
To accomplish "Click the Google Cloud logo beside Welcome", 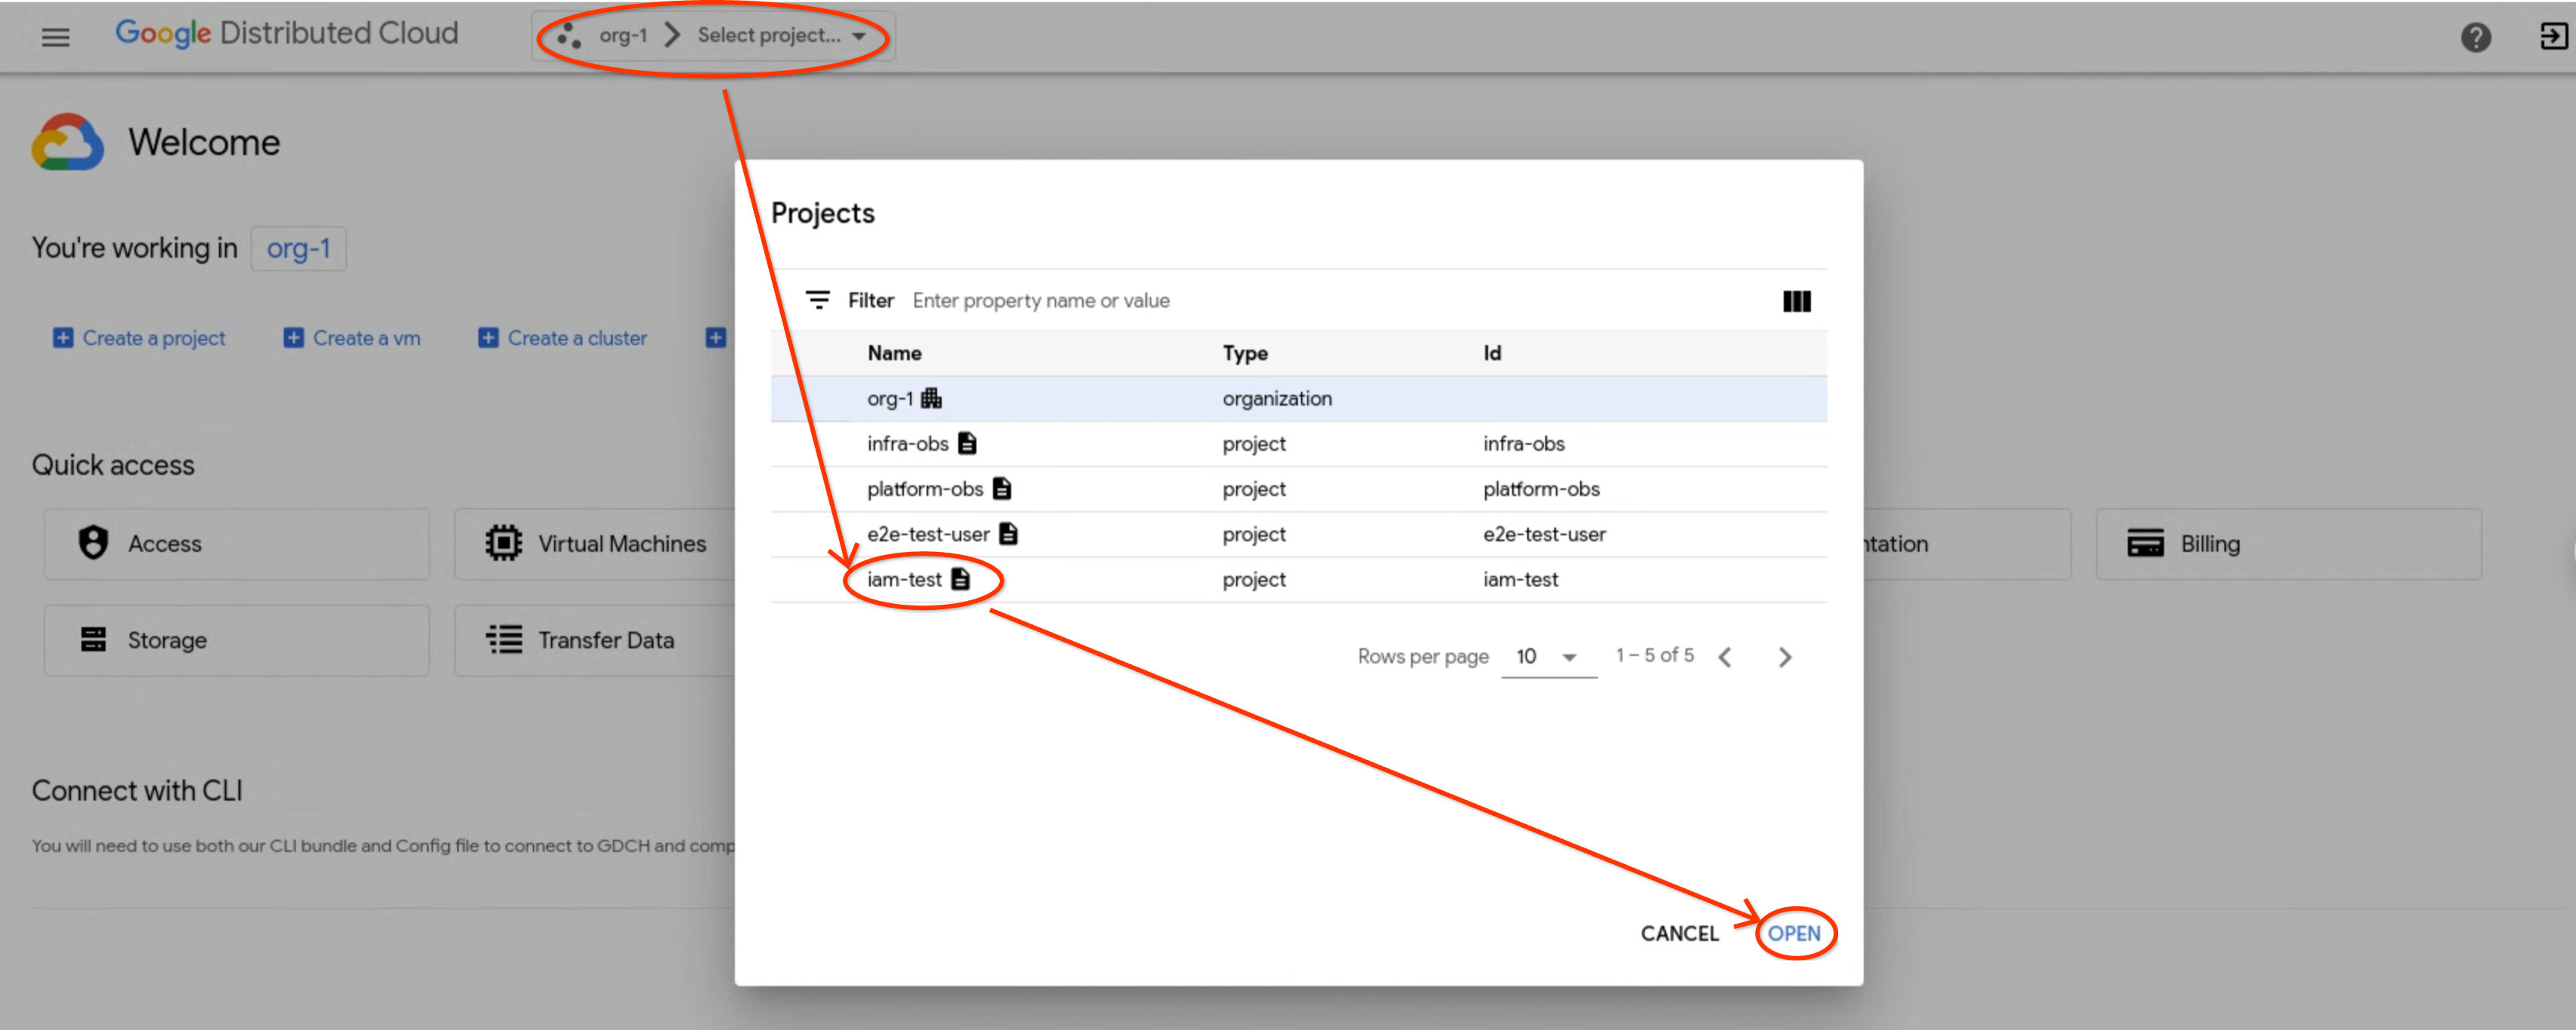I will (x=67, y=142).
